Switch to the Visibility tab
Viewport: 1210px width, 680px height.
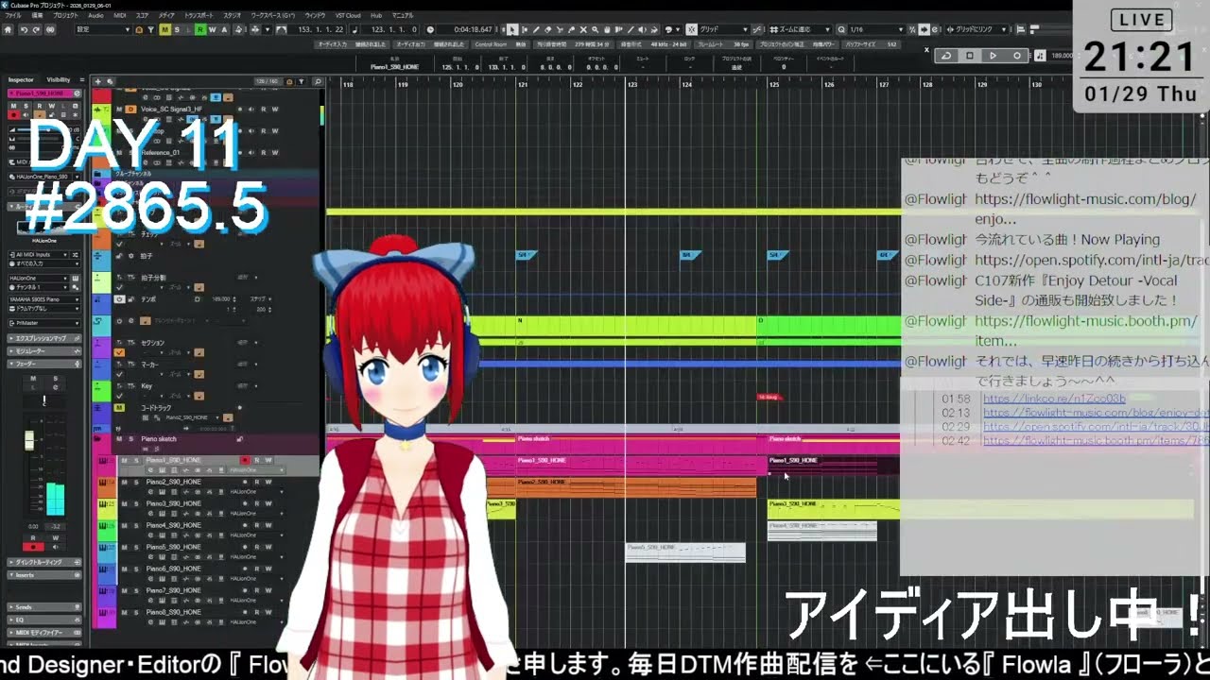point(59,79)
